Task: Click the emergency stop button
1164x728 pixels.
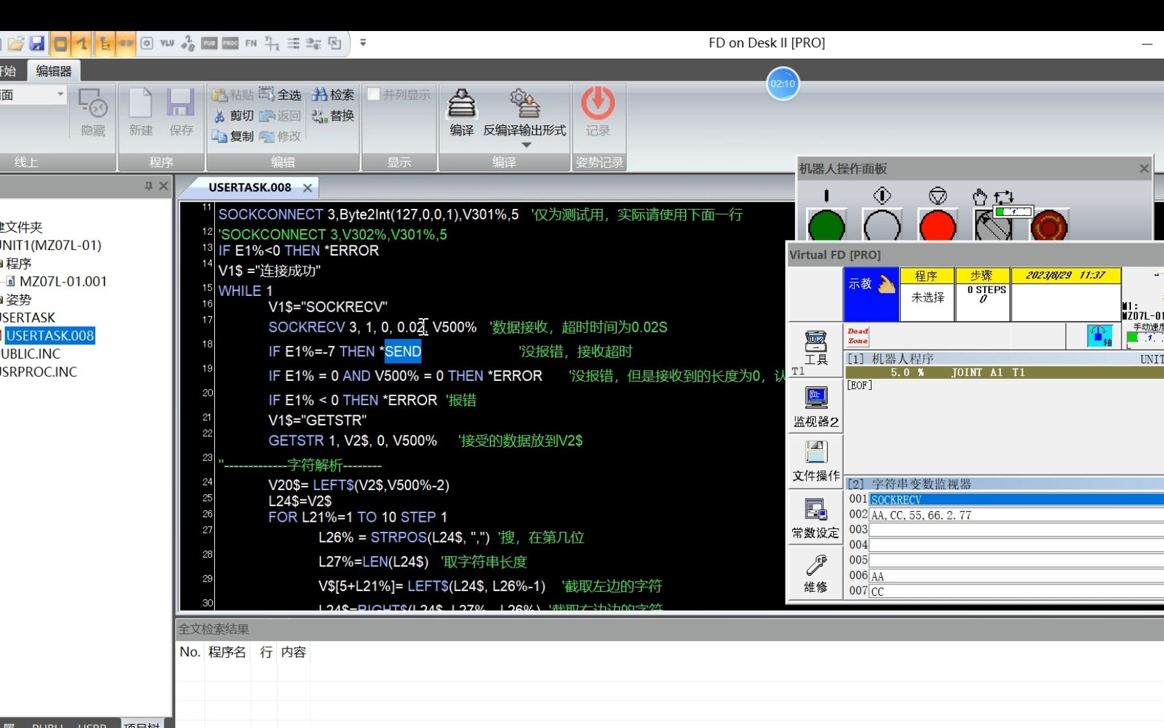Action: click(1049, 225)
